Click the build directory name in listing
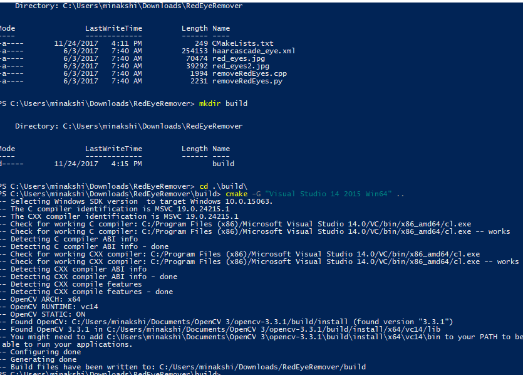The image size is (523, 375). (223, 164)
